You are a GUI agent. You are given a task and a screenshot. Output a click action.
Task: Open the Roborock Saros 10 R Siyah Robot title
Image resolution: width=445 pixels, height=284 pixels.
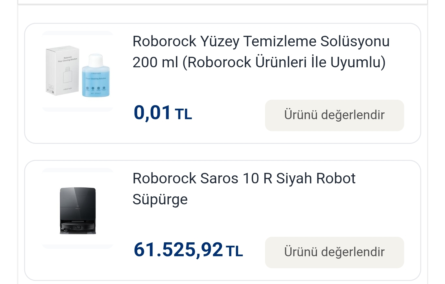point(244,178)
